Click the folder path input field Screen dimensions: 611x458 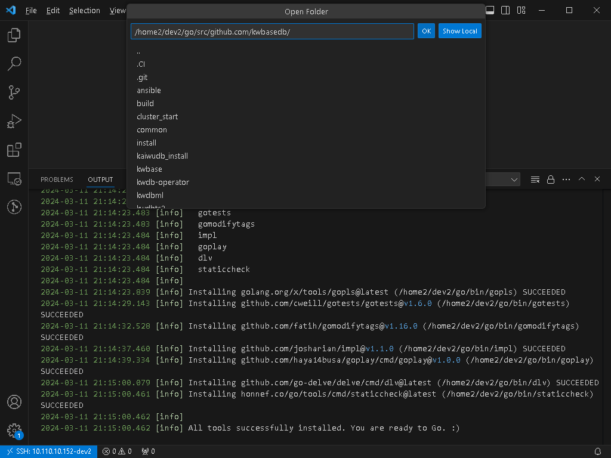271,30
